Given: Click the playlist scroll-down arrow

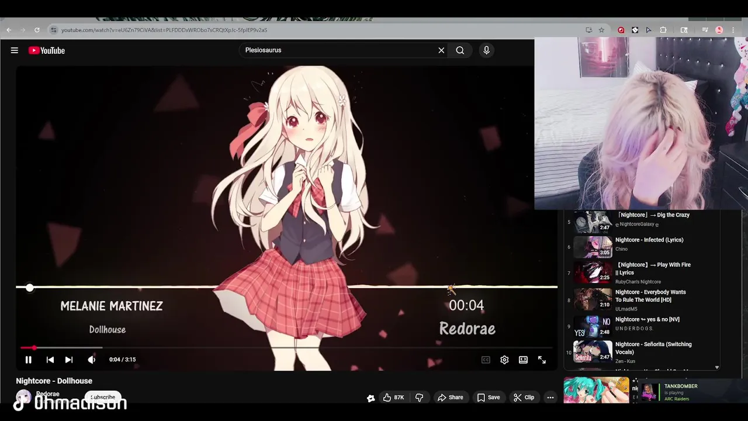Looking at the screenshot, I should [717, 368].
